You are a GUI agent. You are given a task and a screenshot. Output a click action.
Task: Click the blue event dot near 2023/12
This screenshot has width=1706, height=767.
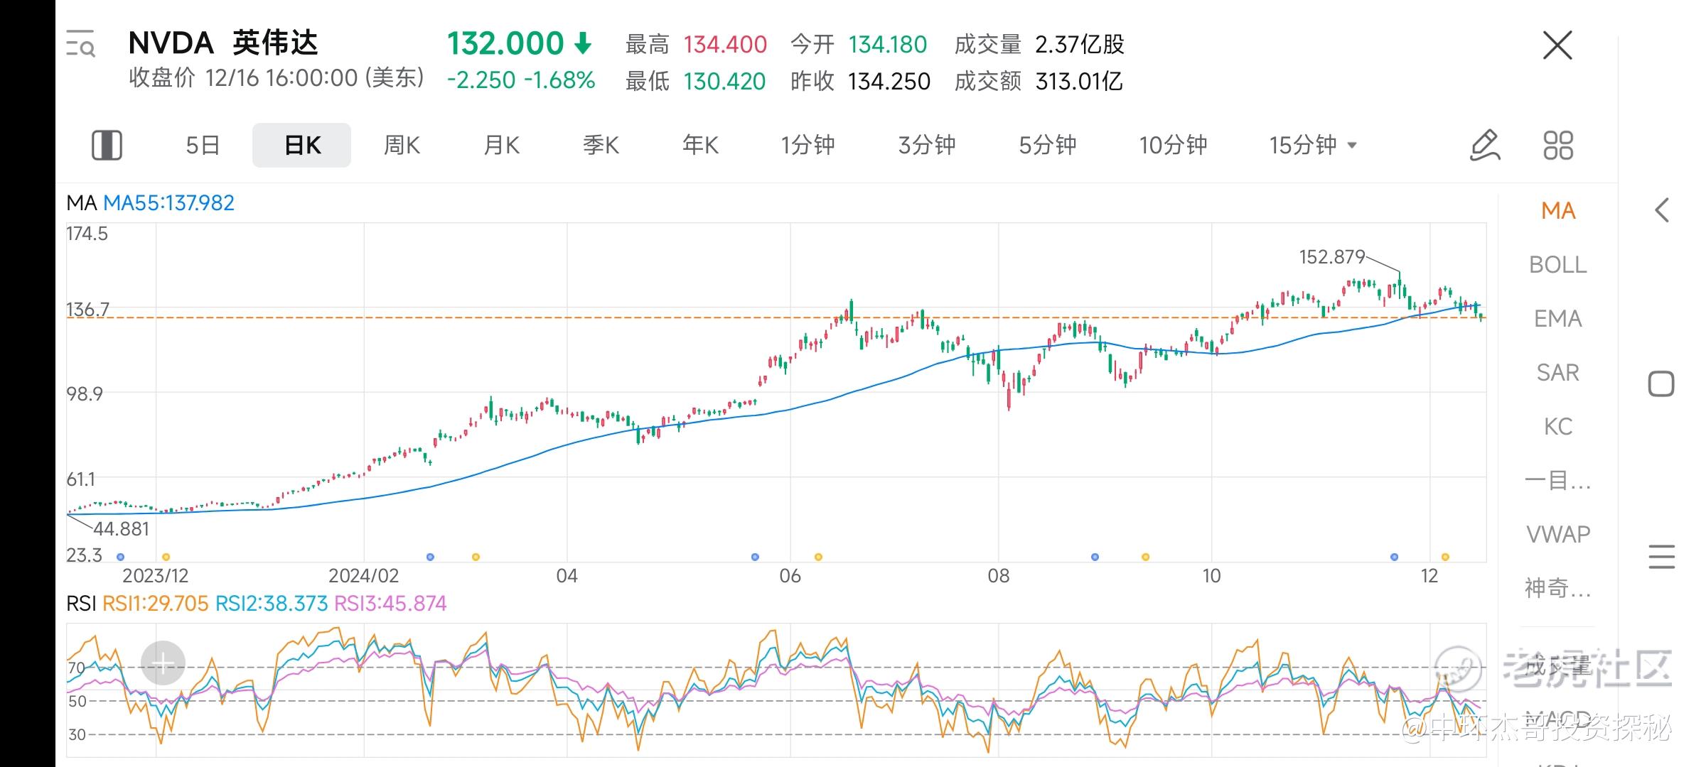(120, 557)
